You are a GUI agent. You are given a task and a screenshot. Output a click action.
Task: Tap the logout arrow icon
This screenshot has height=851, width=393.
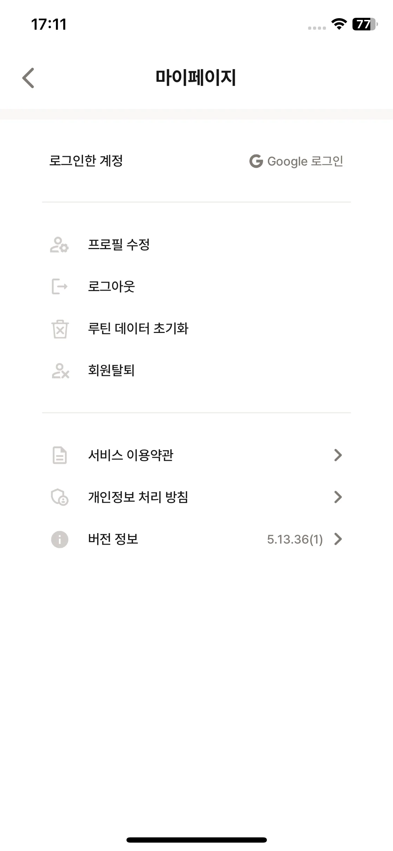pos(59,286)
